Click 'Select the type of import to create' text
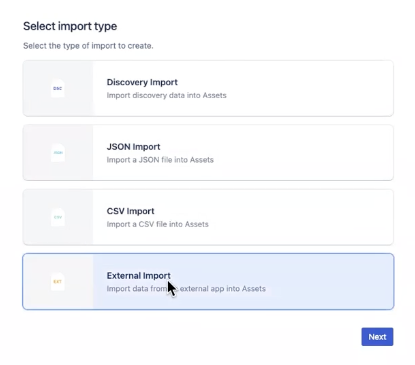415x365 pixels. [x=88, y=46]
